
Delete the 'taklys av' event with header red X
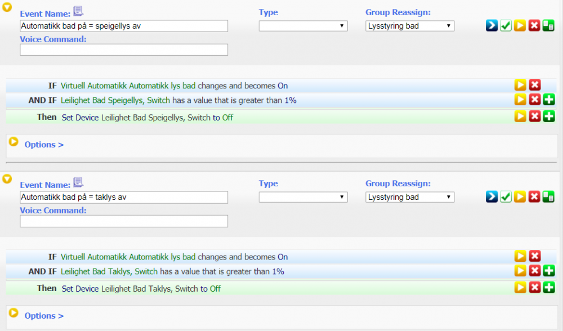[x=534, y=197]
